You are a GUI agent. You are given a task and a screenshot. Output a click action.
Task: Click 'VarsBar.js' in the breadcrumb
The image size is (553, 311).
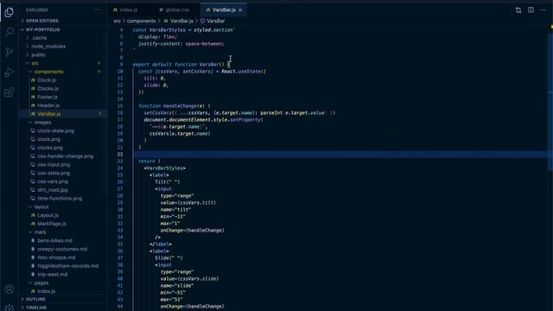(181, 21)
